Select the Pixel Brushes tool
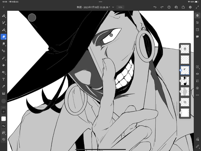The image size is (201, 151). [4, 16]
